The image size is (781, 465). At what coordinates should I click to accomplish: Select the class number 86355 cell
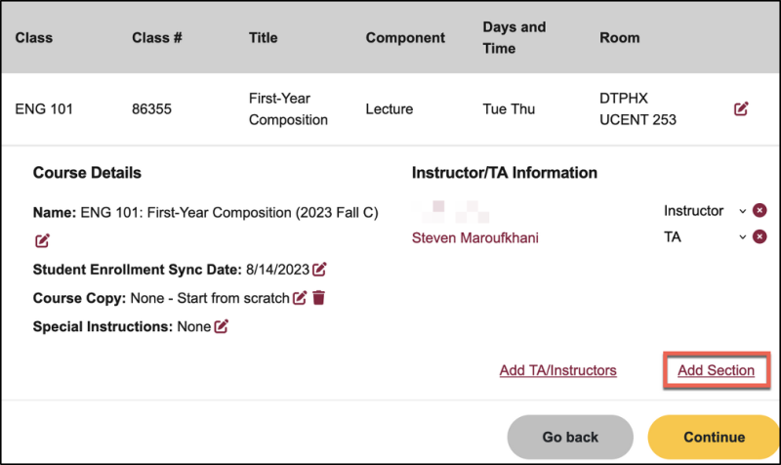tap(151, 109)
